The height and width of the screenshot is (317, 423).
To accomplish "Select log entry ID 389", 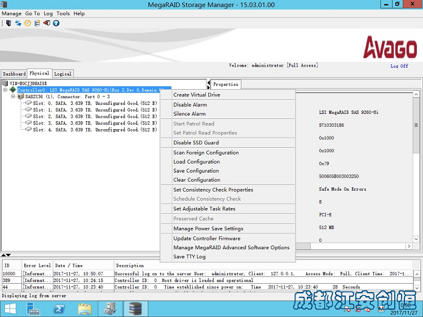I will coord(208,280).
